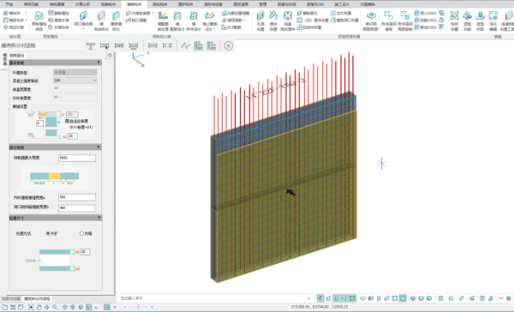Screen dimensions: 514x312
Task: Click 删除属性 in the ribbon
Action: tap(58, 13)
